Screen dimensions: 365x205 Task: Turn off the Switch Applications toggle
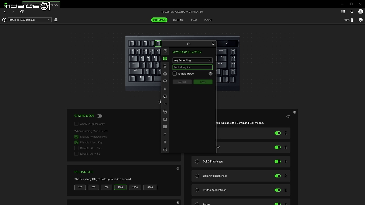click(278, 190)
